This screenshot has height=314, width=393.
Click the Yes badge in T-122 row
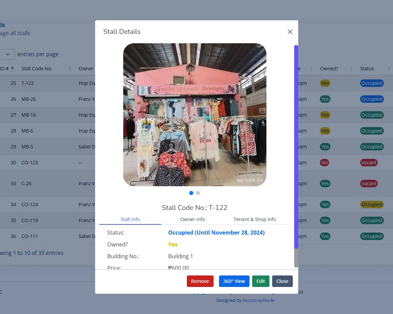pos(325,83)
